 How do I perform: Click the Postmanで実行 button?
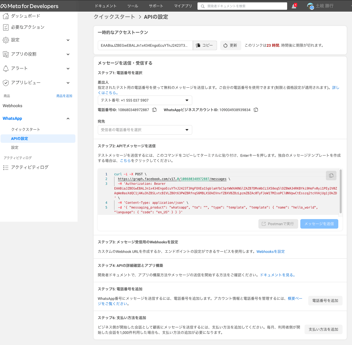point(278,224)
